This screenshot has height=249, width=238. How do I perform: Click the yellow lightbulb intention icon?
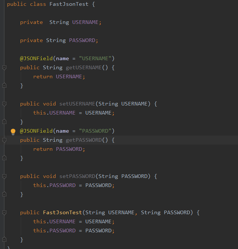[13, 132]
